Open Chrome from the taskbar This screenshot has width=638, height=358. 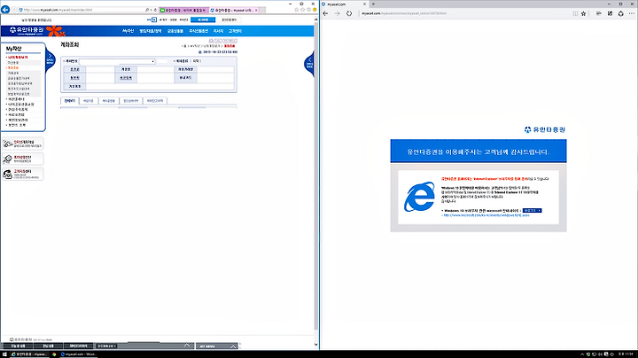(x=54, y=354)
